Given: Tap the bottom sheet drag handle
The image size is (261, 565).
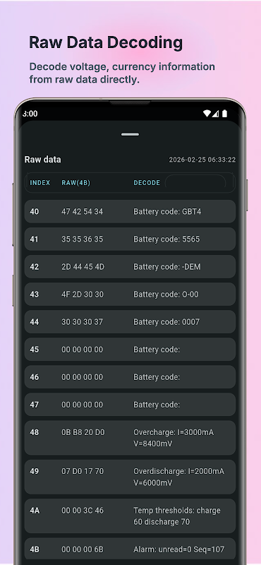Looking at the screenshot, I should 130,134.
